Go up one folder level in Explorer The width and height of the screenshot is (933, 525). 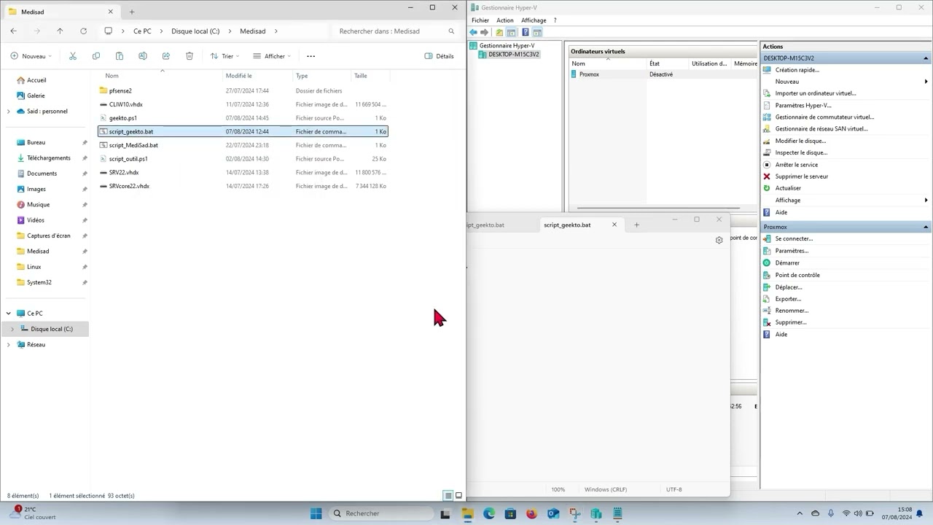pyautogui.click(x=60, y=31)
